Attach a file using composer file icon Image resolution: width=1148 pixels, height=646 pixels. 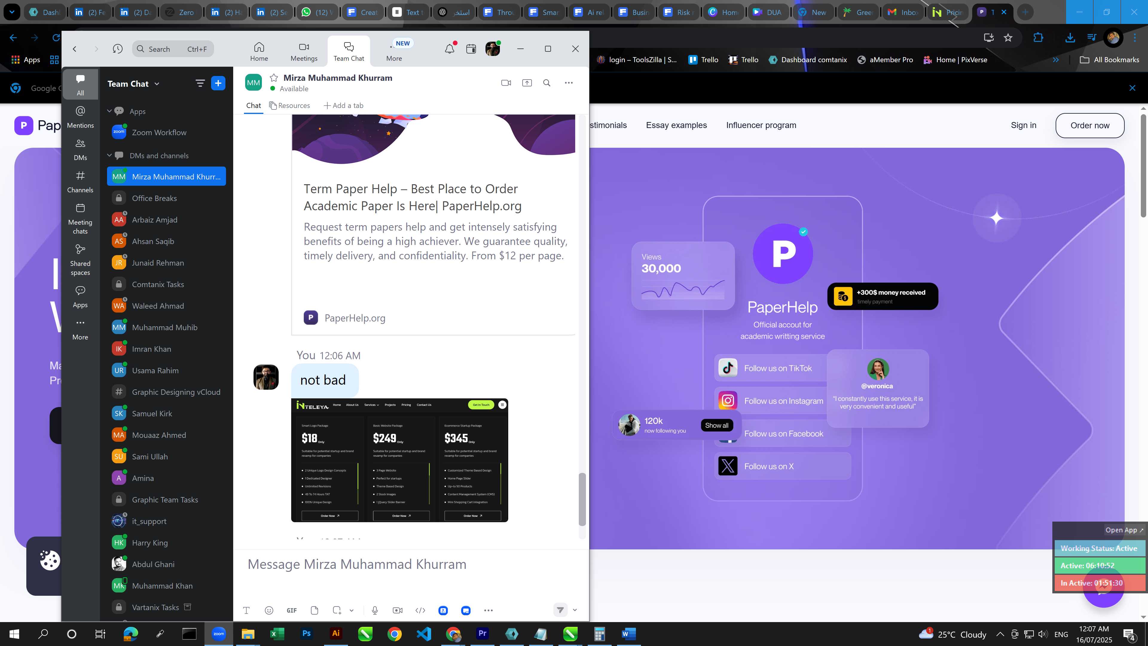[x=314, y=610]
